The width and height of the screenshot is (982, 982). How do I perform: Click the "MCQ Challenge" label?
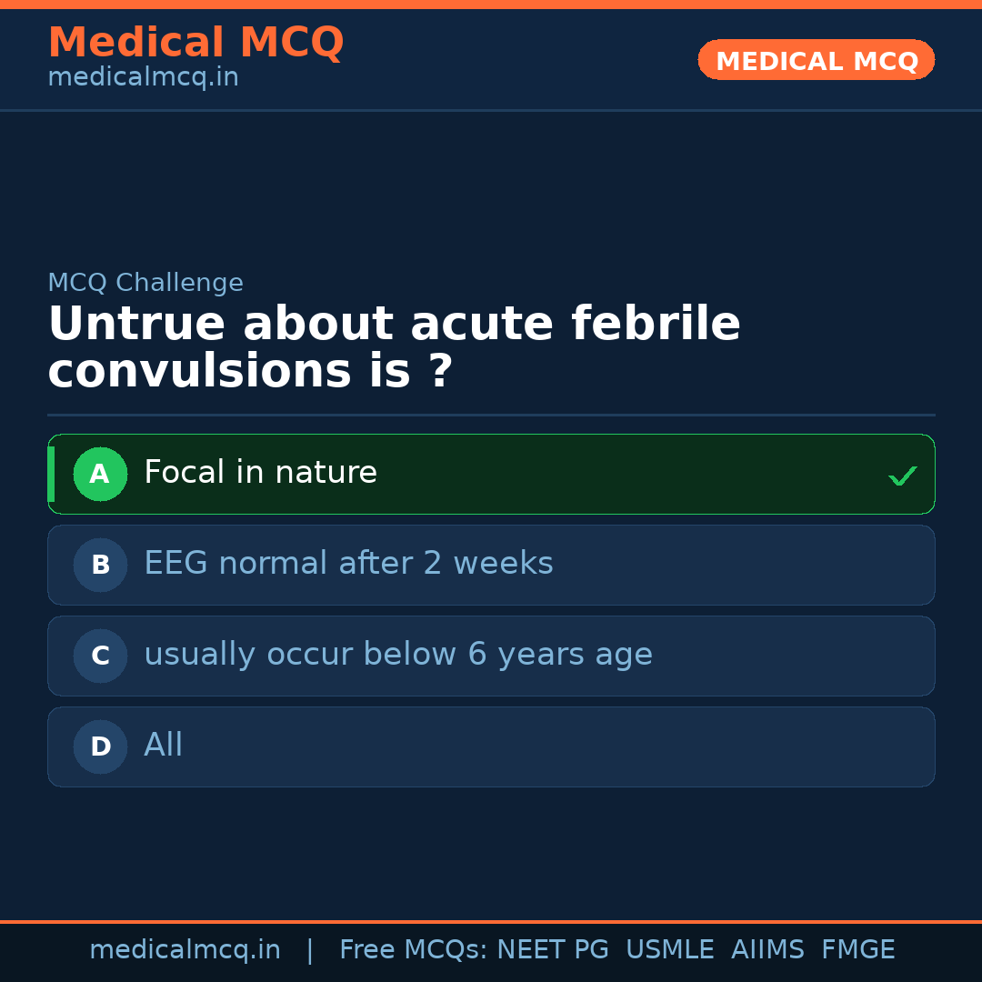(145, 283)
